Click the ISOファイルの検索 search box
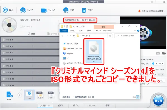Viewport: 167px width, 110px height. (126, 36)
